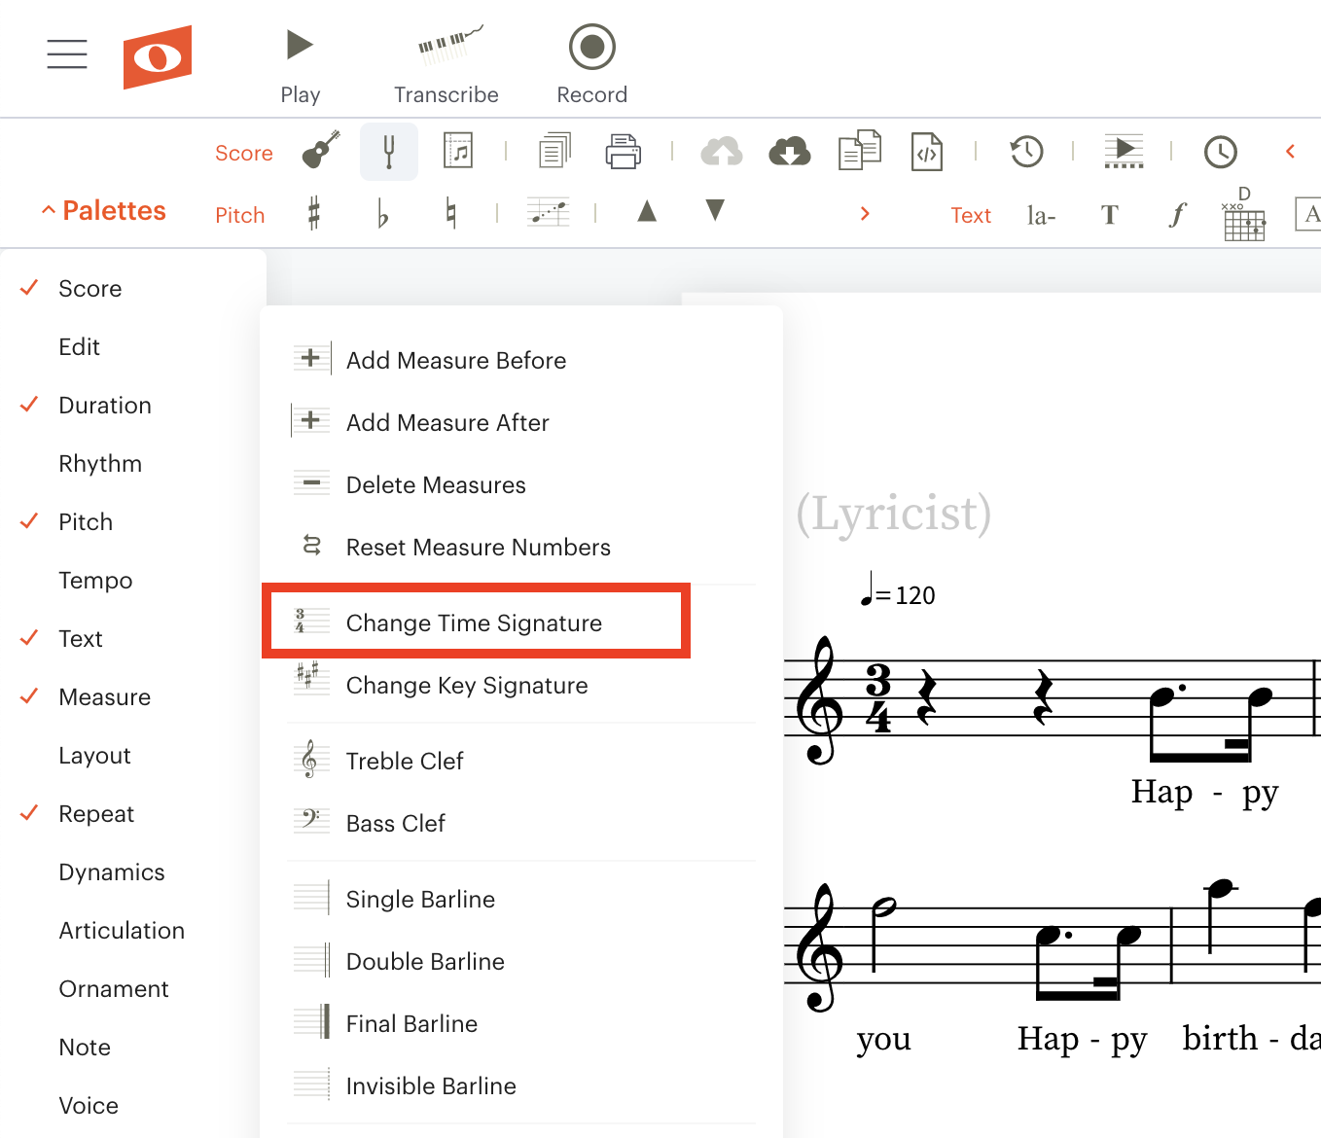Click the code file export icon

click(x=927, y=152)
